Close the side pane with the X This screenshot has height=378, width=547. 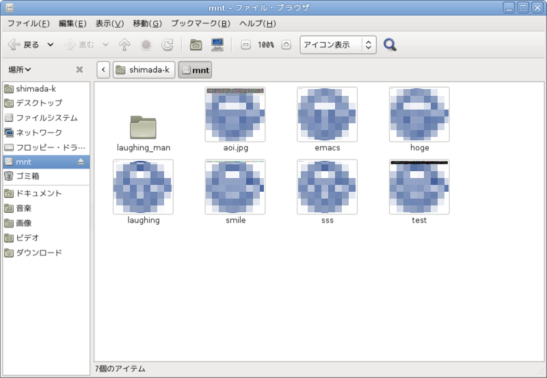[x=79, y=70]
